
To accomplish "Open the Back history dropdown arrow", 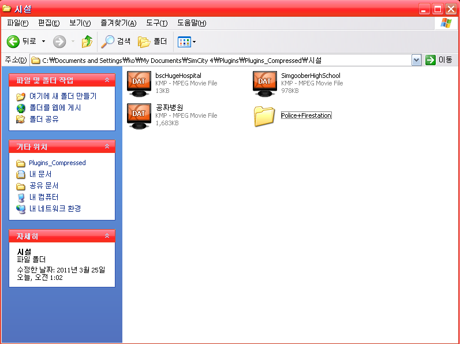I will [43, 42].
